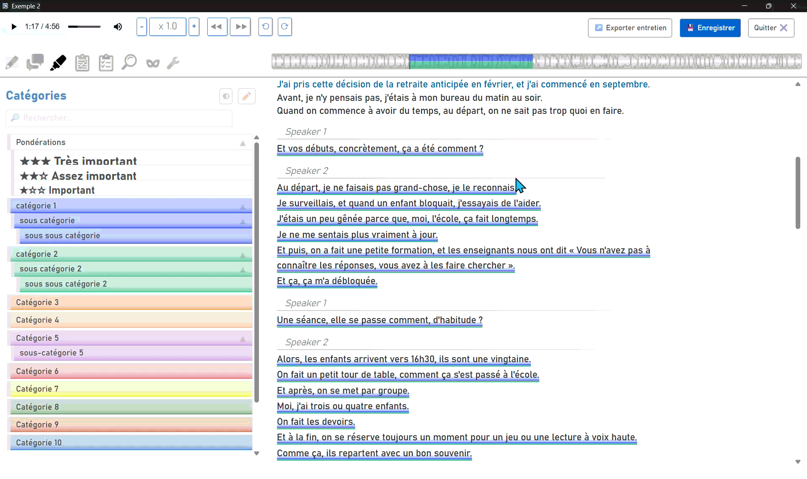This screenshot has height=479, width=807.
Task: Click the highlighted waveform segment in the timeline
Action: pyautogui.click(x=471, y=61)
